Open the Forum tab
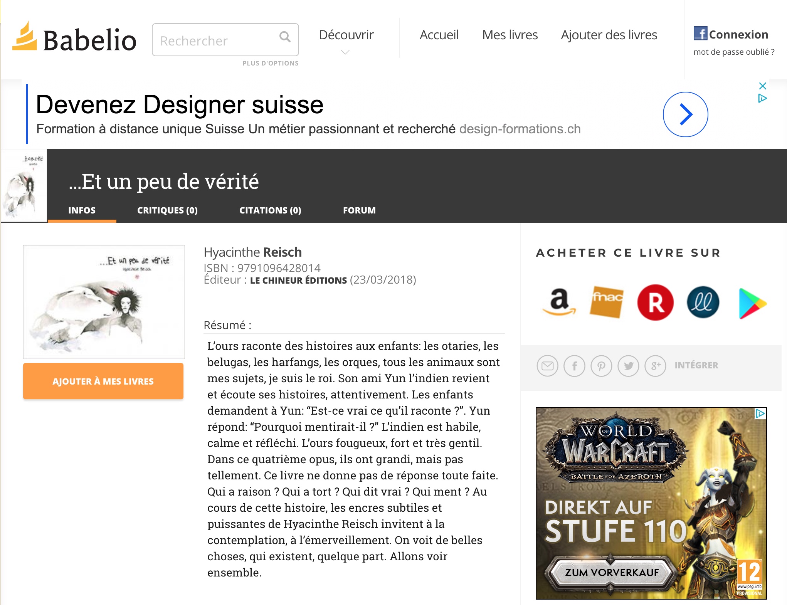Image resolution: width=787 pixels, height=605 pixels. point(359,210)
